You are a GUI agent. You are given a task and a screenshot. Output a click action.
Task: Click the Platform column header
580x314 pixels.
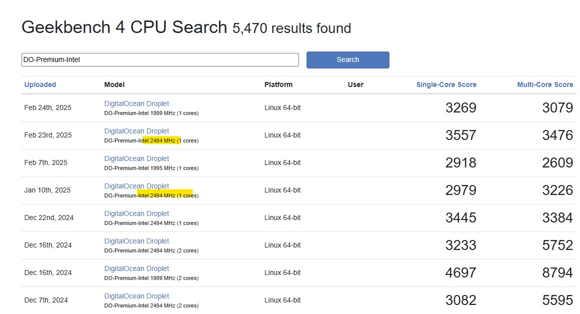point(278,84)
